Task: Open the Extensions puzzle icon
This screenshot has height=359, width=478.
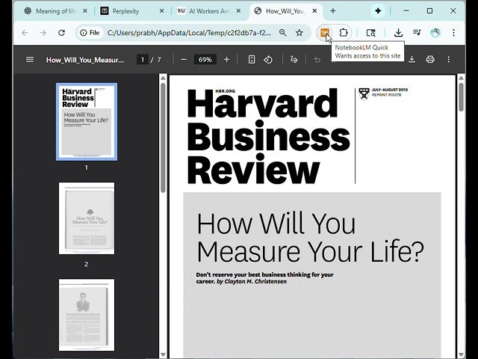Action: [344, 33]
